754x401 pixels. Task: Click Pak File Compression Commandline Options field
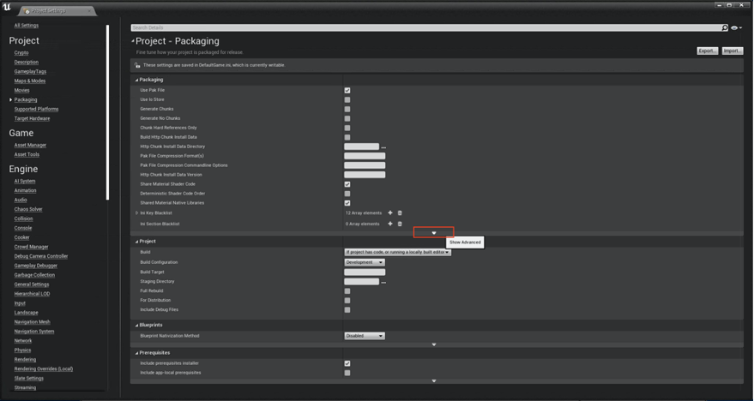(365, 165)
